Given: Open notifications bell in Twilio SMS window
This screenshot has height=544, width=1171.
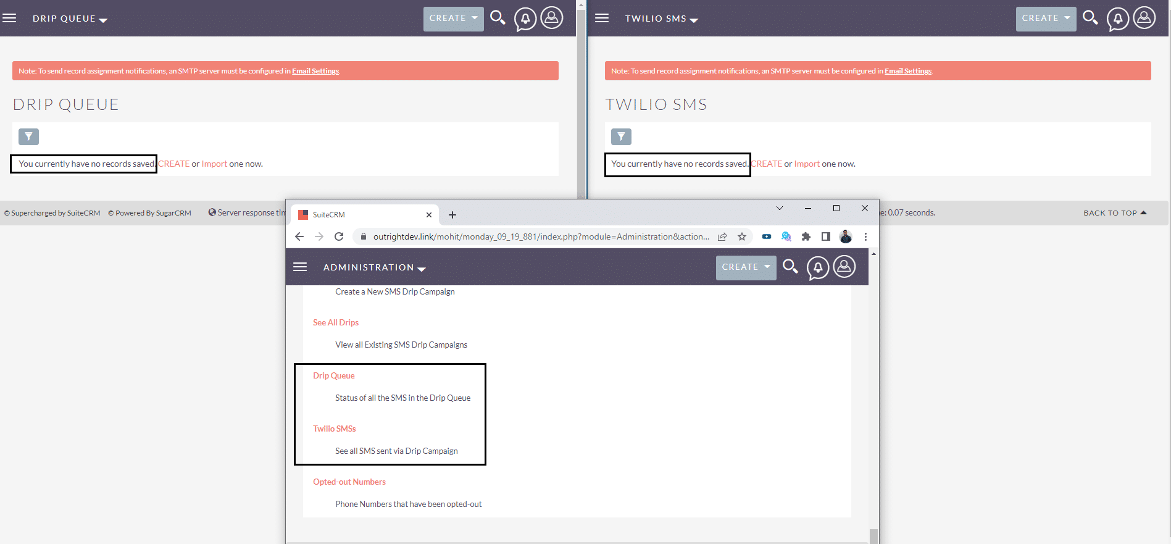Looking at the screenshot, I should tap(1118, 19).
